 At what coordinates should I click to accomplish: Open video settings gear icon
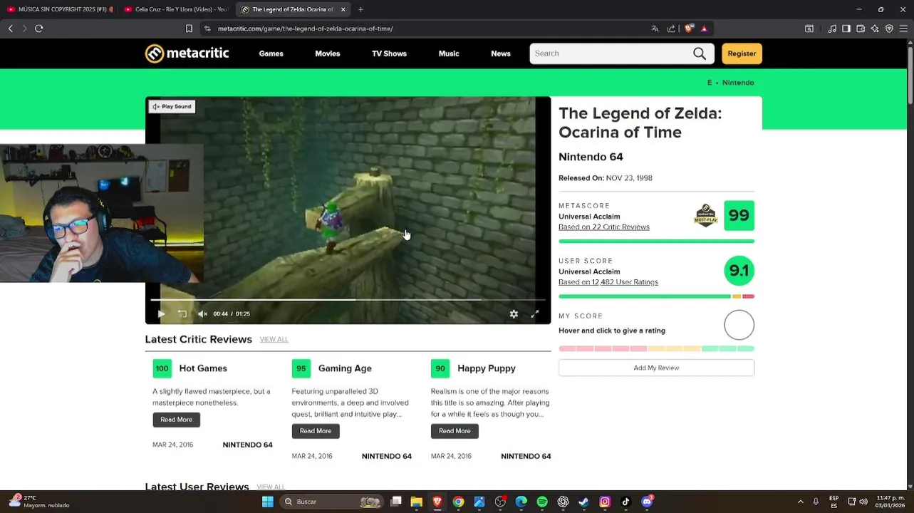coord(514,313)
